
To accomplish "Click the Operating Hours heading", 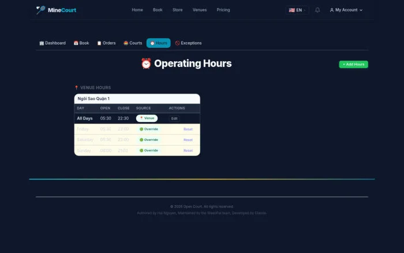I will click(x=193, y=64).
